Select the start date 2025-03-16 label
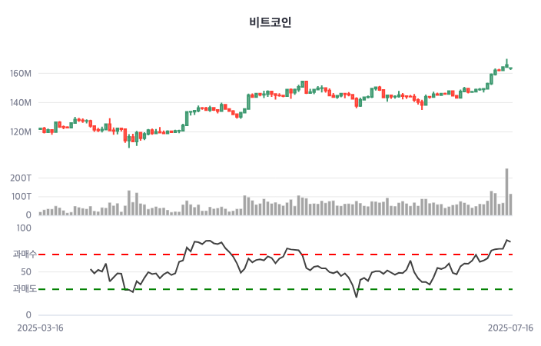This screenshot has height=346, width=541. [x=41, y=328]
